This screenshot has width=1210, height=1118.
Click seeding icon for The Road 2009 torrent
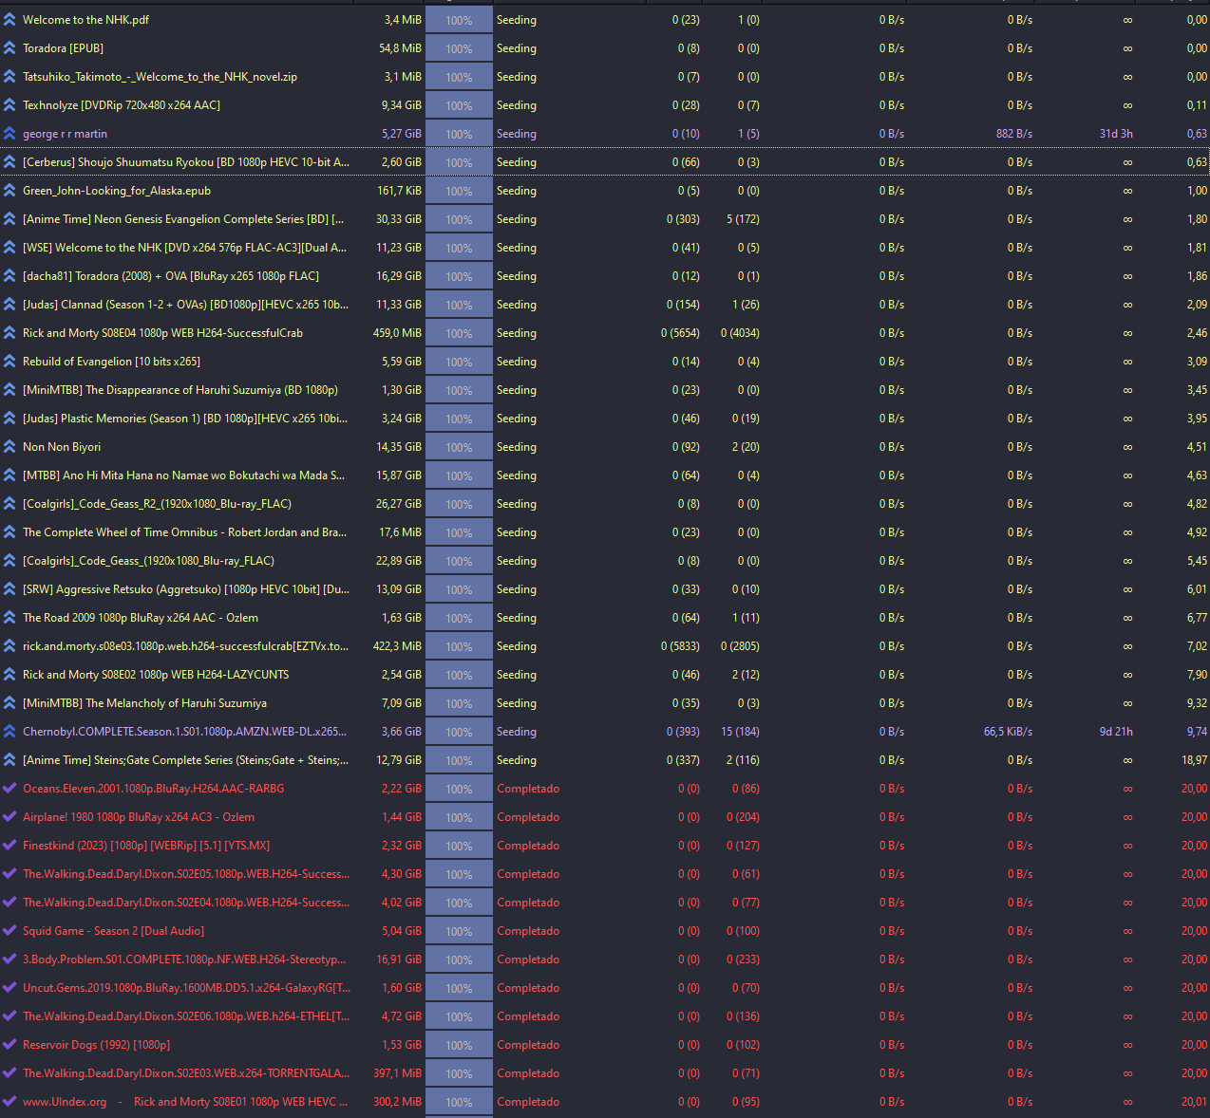point(9,618)
